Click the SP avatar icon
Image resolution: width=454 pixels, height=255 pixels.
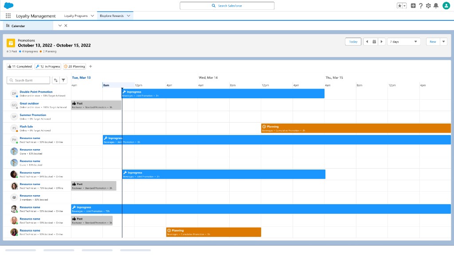coord(14,116)
